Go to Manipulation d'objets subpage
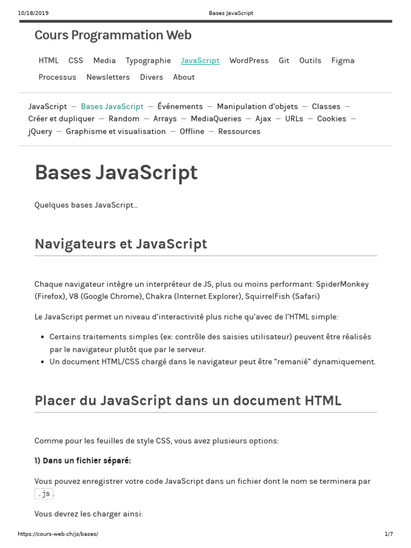 (x=257, y=106)
